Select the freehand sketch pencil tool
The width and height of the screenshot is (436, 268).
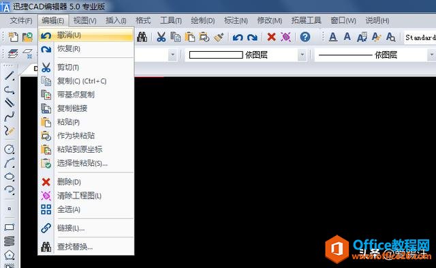point(9,130)
